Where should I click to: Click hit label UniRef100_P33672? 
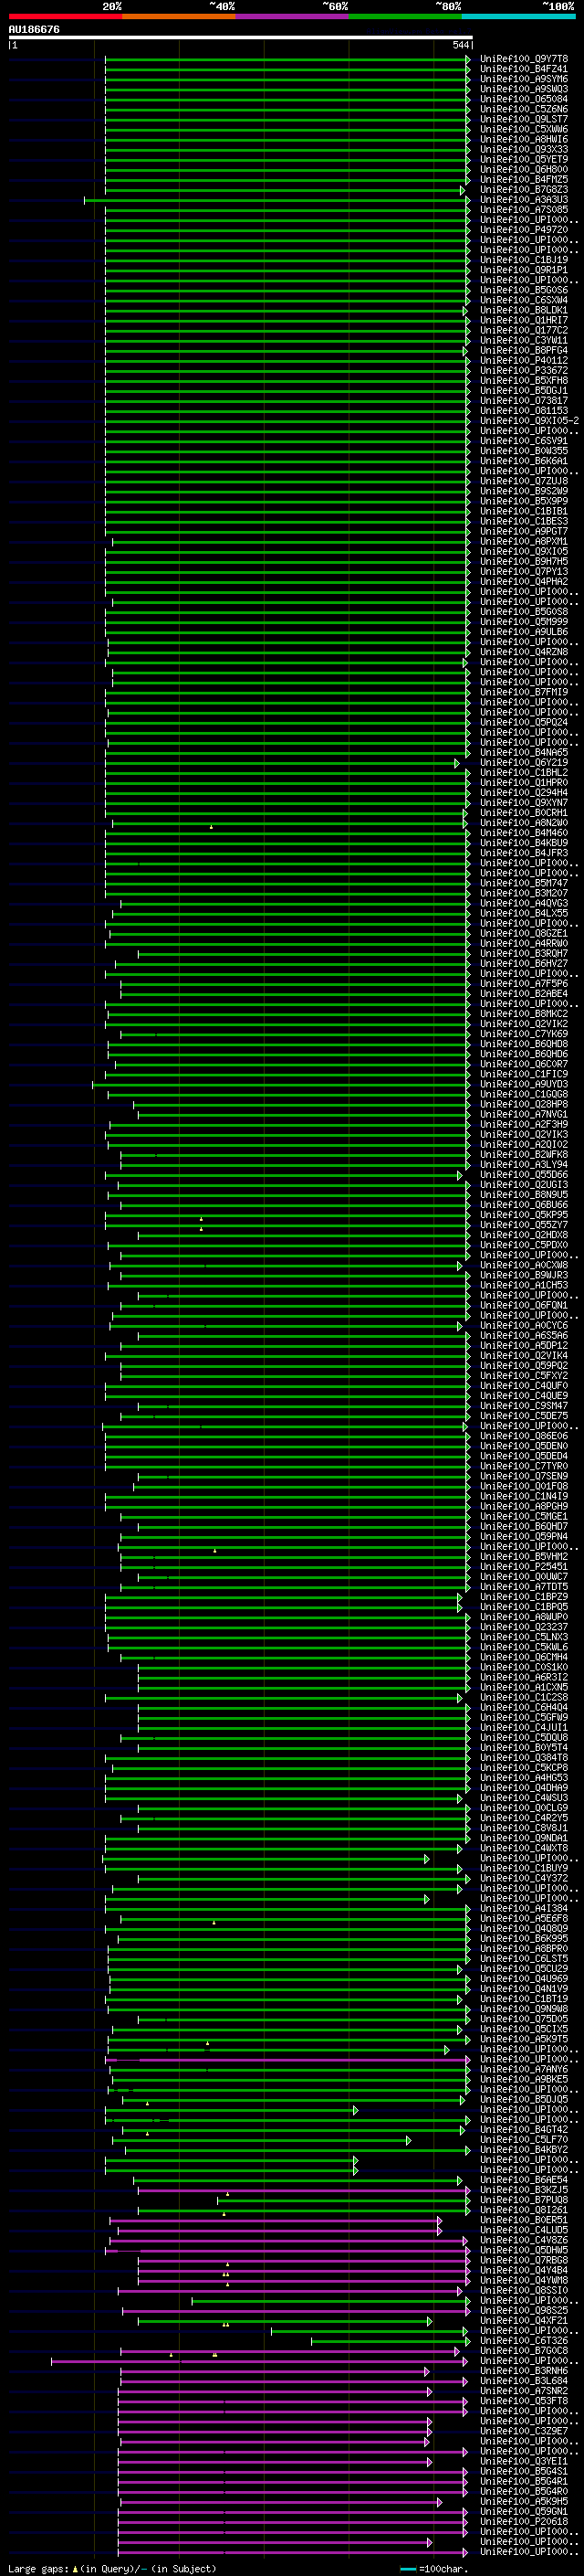coord(523,371)
